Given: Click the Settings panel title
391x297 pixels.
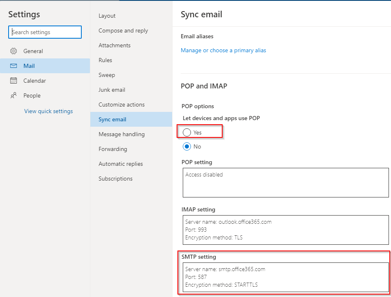Looking at the screenshot, I should point(24,14).
